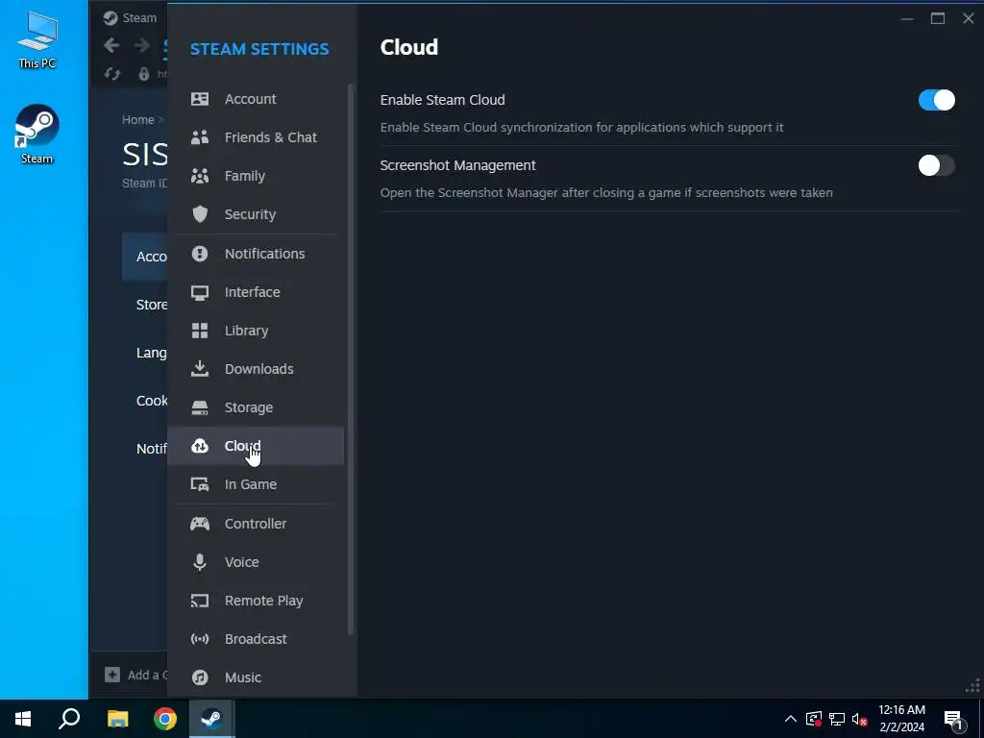Click the Steam back navigation arrow

111,45
